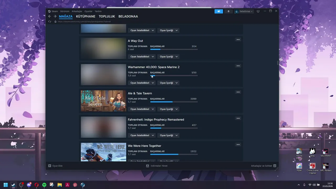Click We Were Here Together achievements progress bar

point(174,154)
